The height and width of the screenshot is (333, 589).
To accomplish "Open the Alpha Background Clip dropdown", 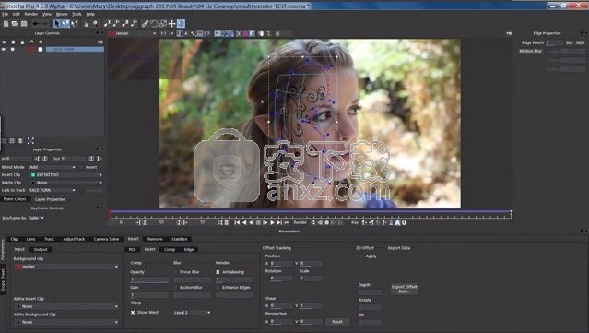I will pyautogui.click(x=66, y=323).
